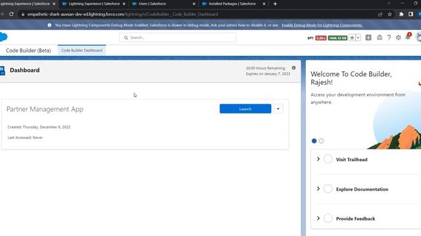Switch to second Lightning Experience browser tab
The height and width of the screenshot is (236, 421).
94,4
